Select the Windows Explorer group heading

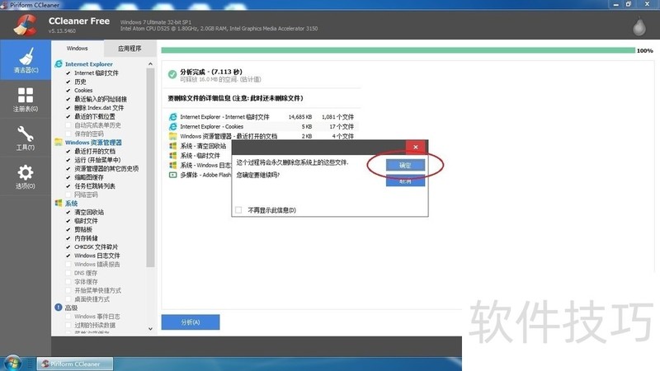(x=93, y=143)
